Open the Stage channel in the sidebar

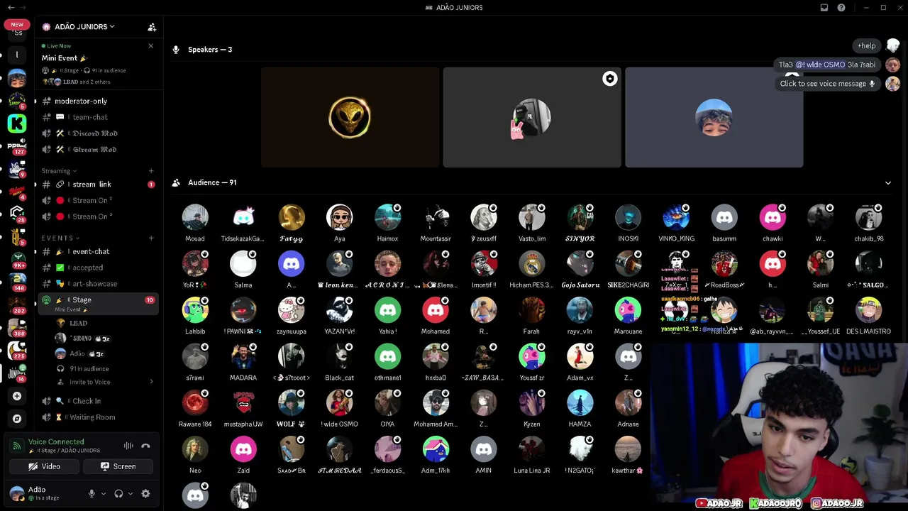[x=98, y=303]
